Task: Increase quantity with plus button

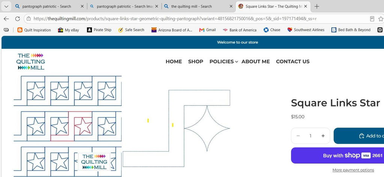Action: [x=323, y=136]
